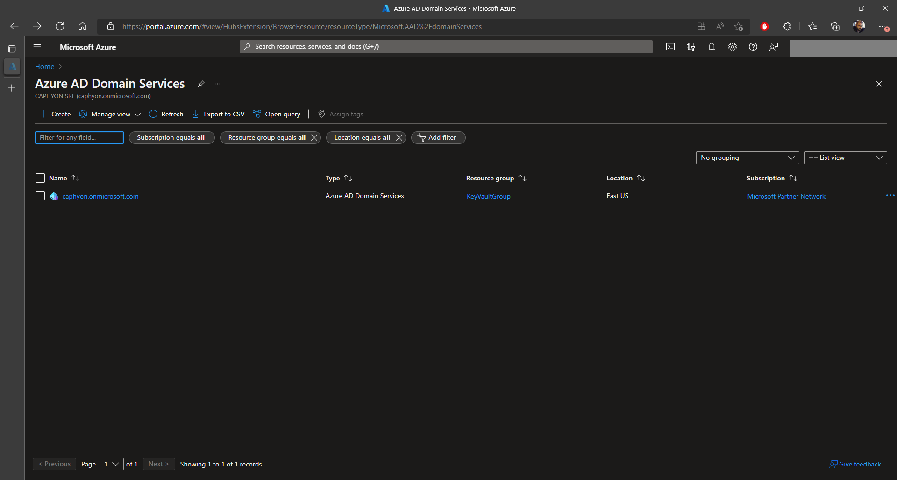Go to browser home page icon

pyautogui.click(x=83, y=26)
